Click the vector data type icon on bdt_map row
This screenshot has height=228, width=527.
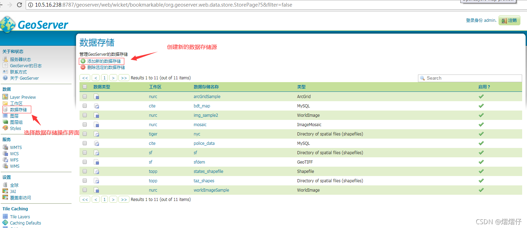pyautogui.click(x=97, y=106)
